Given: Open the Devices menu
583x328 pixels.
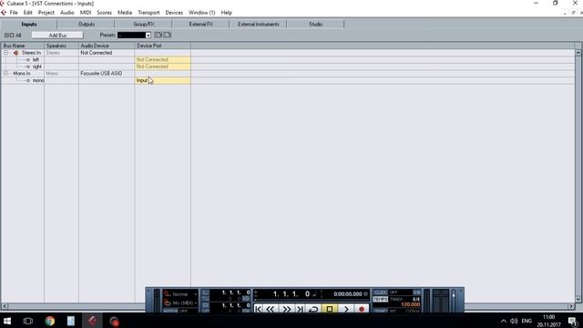Looking at the screenshot, I should 174,13.
